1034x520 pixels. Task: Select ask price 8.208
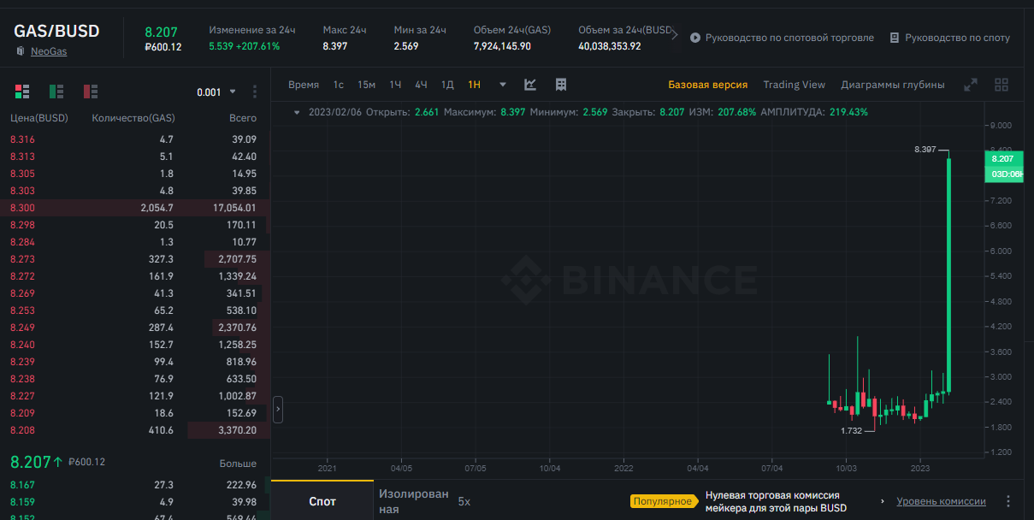23,430
